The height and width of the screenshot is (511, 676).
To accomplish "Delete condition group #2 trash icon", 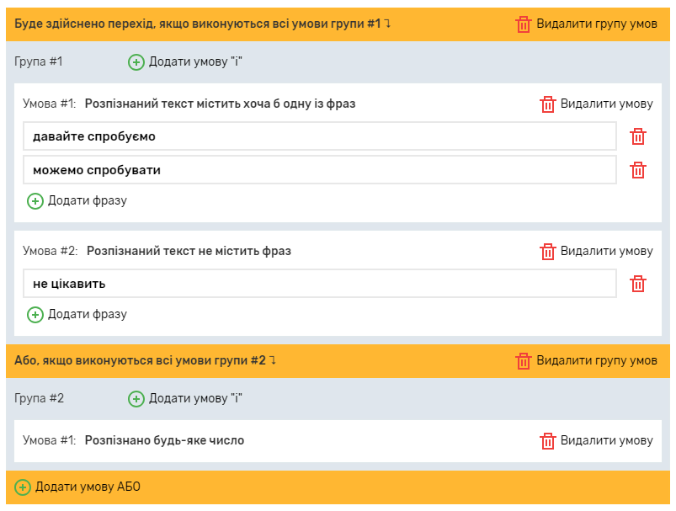I will 524,361.
